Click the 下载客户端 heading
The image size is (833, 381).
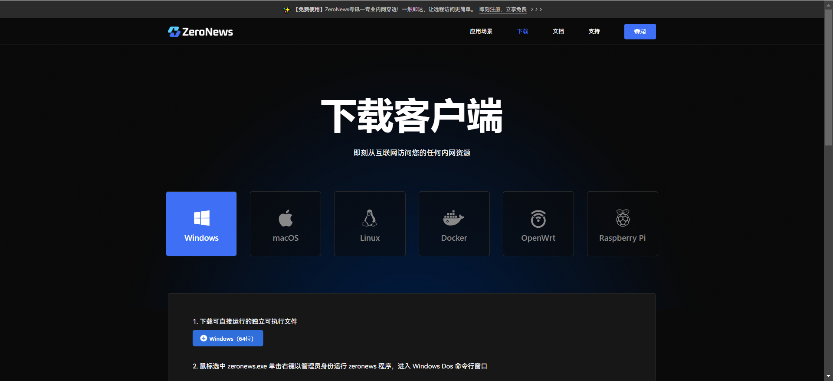click(412, 116)
